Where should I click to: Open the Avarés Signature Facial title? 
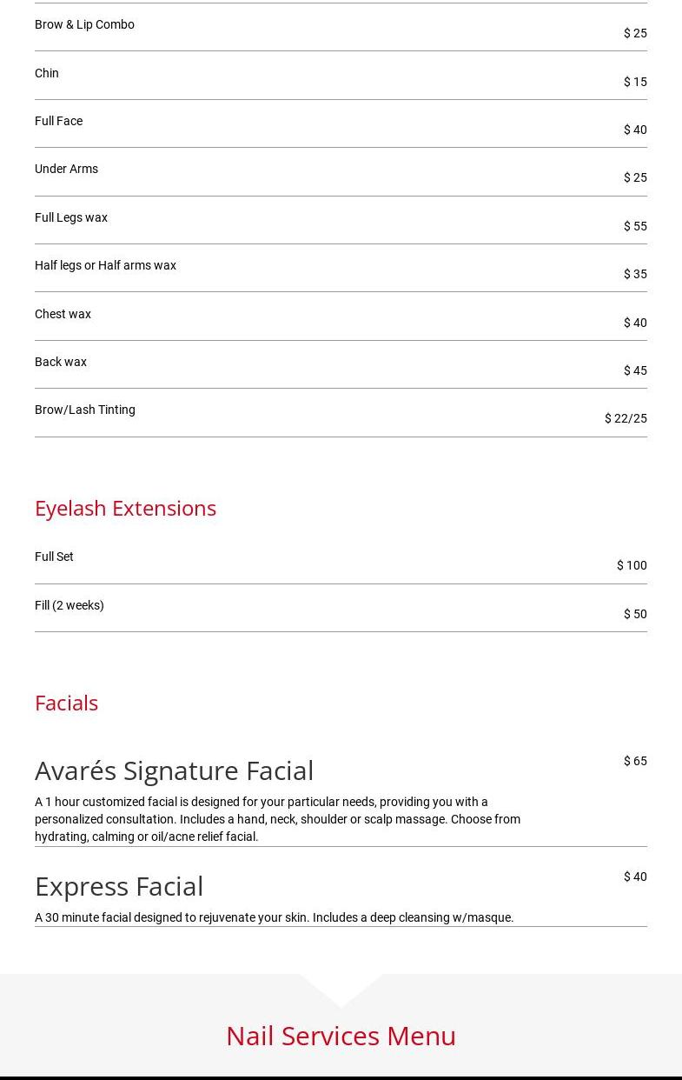click(x=174, y=770)
